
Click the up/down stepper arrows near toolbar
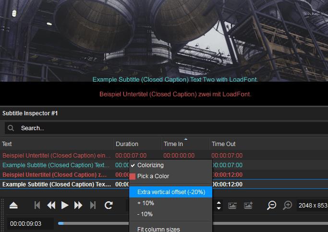coord(219,206)
